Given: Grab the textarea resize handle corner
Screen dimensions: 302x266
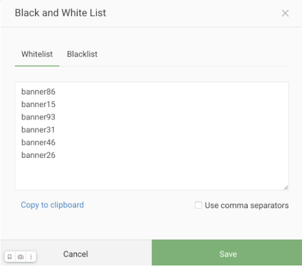Looking at the screenshot, I should coord(286,187).
